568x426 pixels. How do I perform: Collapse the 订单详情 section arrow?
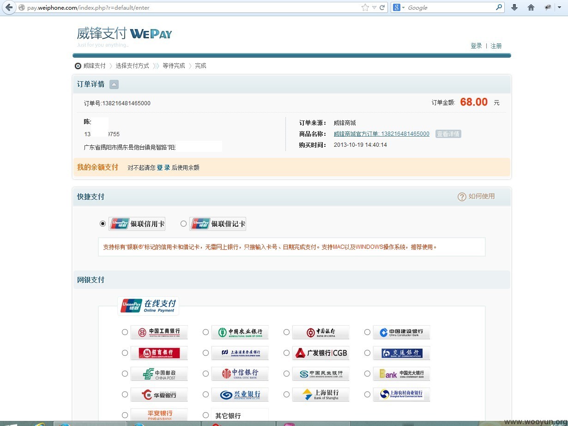(x=114, y=84)
